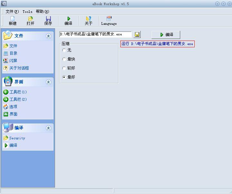Open the 目录 sidebar item
Viewport: 232px width, 194px height.
(10, 53)
